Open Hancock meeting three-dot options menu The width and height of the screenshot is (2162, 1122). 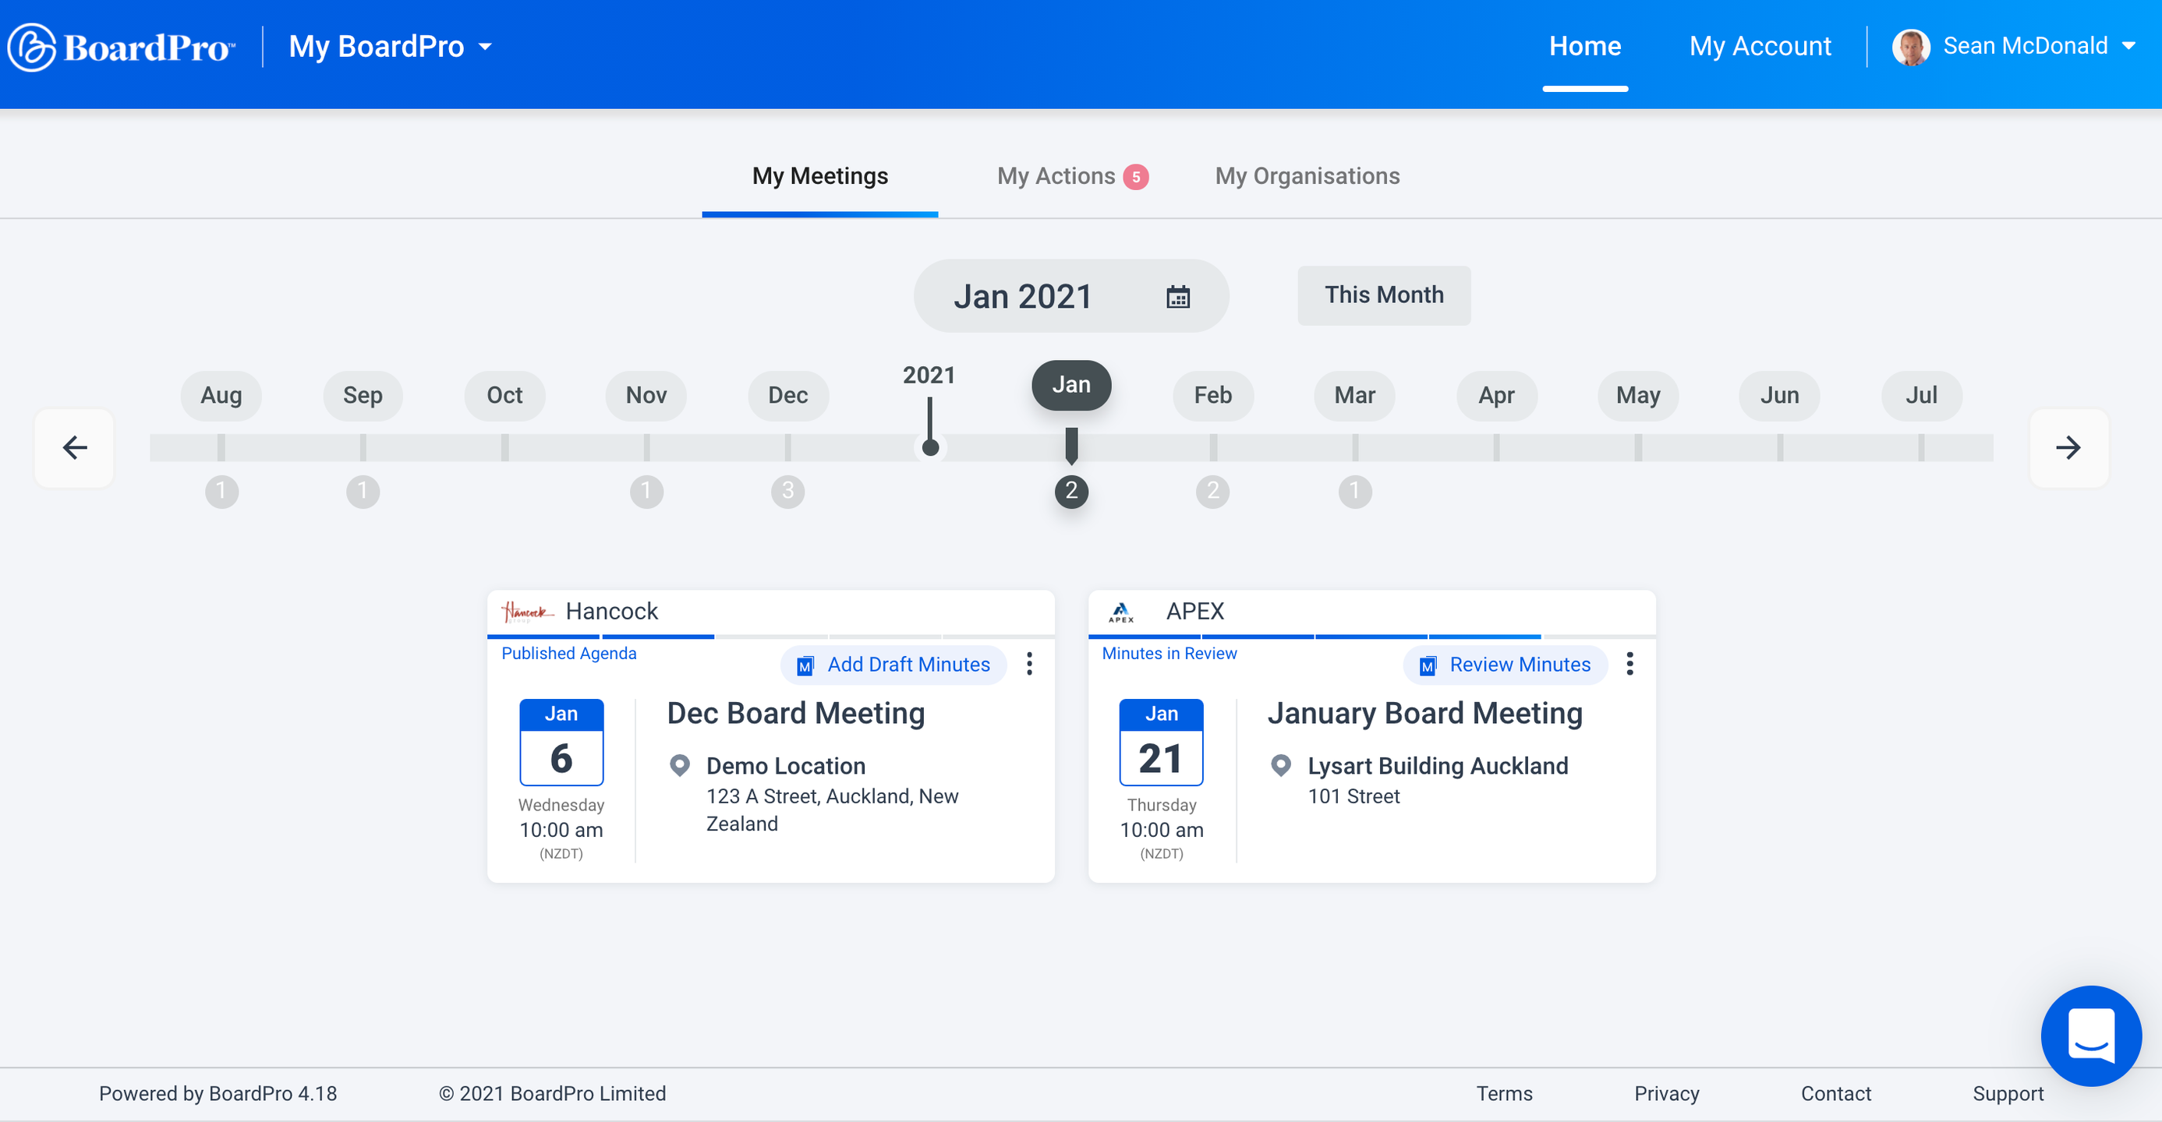(1029, 664)
